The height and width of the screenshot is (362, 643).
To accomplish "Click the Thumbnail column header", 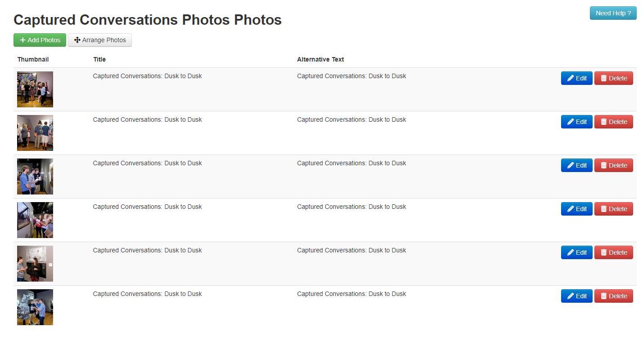I will pos(33,59).
